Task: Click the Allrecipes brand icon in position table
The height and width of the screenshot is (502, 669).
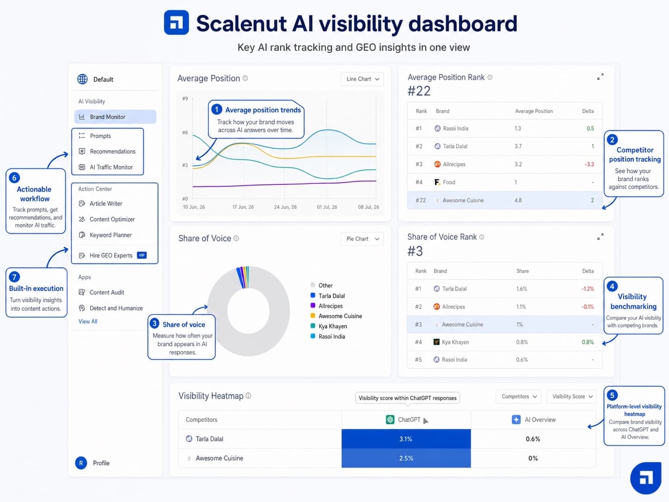Action: (x=437, y=164)
